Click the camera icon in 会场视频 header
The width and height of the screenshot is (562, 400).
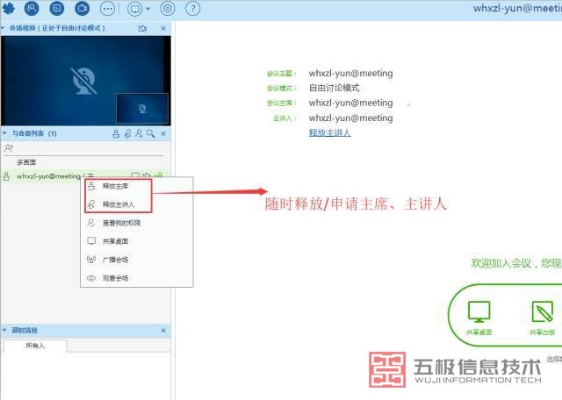pyautogui.click(x=142, y=28)
